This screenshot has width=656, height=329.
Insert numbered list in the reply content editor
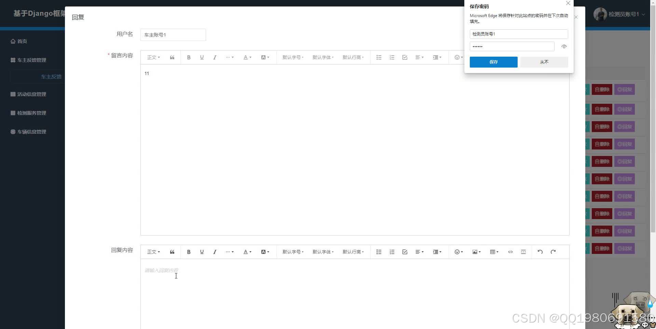(392, 252)
